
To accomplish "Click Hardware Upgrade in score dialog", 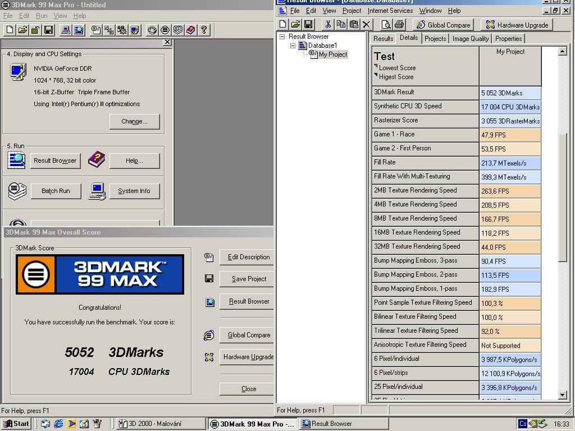I will click(247, 357).
